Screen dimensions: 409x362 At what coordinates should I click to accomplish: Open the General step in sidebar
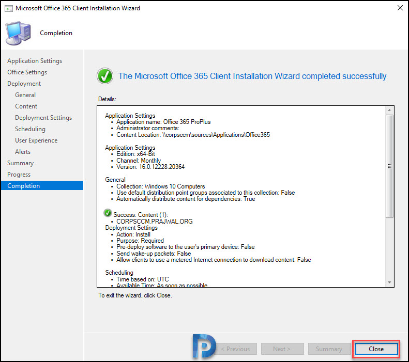25,95
